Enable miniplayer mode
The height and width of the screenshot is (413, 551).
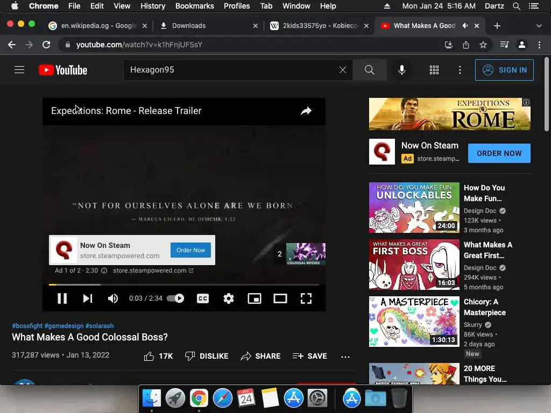[255, 298]
